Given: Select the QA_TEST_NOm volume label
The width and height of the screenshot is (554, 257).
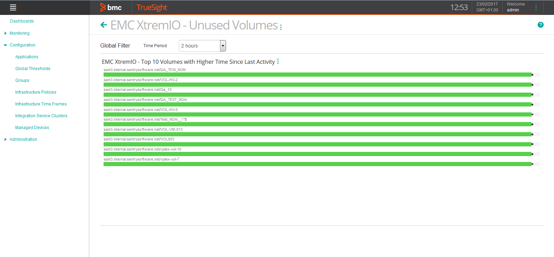Looking at the screenshot, I should click(145, 100).
